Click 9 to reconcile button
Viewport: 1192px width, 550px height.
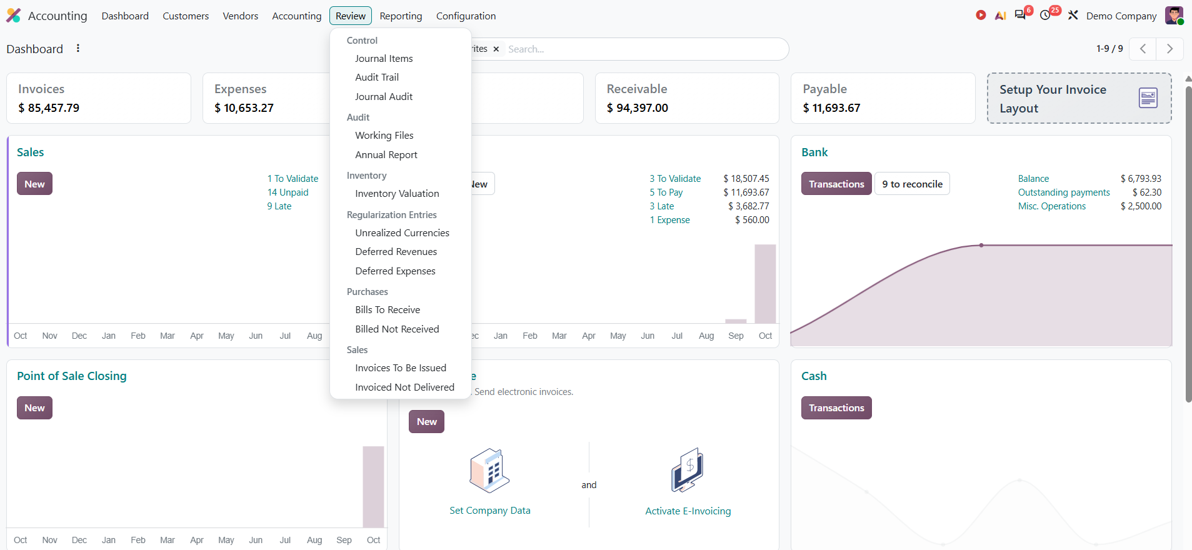pos(912,184)
